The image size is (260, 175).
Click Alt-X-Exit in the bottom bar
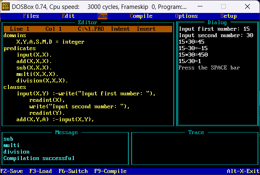pyautogui.click(x=243, y=171)
